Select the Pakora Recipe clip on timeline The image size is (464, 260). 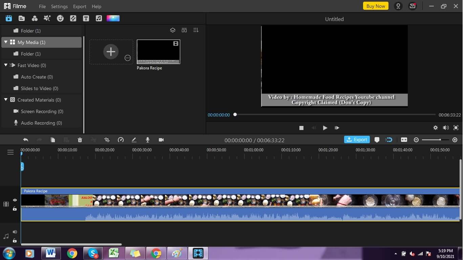[x=240, y=204]
